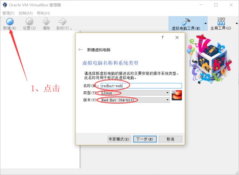239x175 pixels.
Task: Open the Type (类型) Linux dropdown
Action: coord(135,93)
